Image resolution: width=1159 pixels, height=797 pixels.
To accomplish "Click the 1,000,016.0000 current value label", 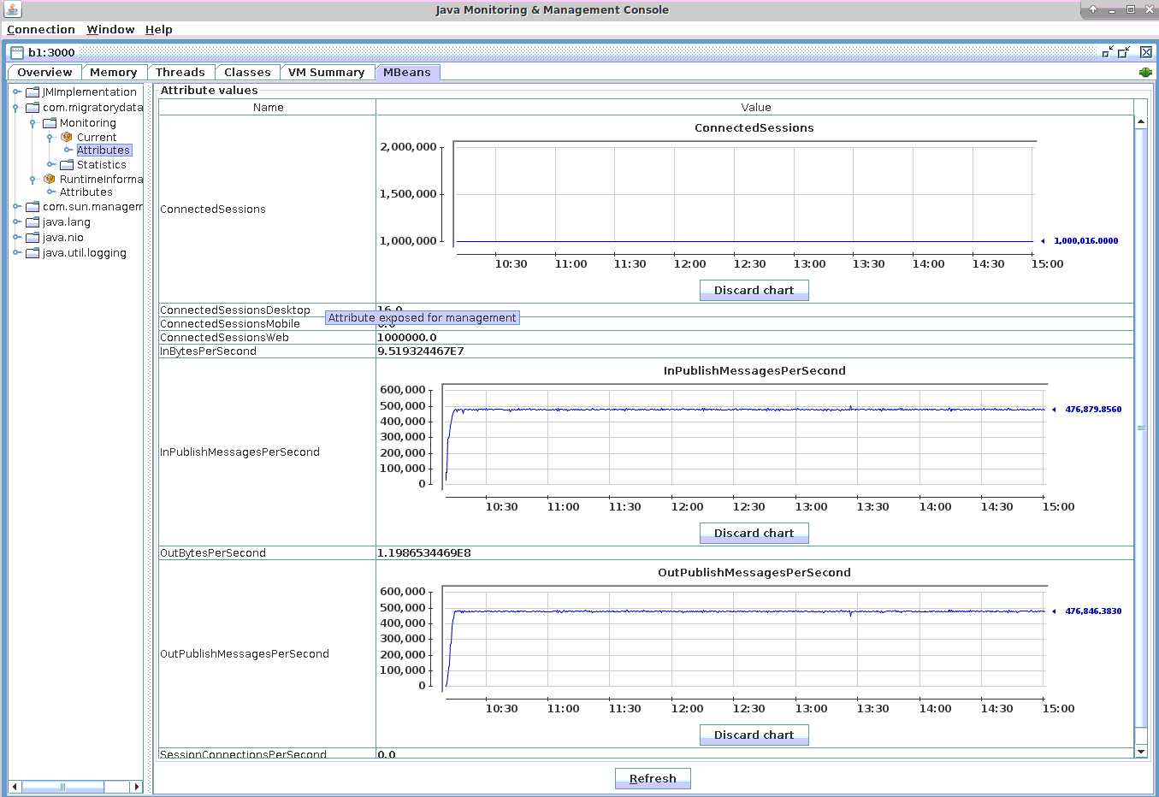I will tap(1085, 241).
